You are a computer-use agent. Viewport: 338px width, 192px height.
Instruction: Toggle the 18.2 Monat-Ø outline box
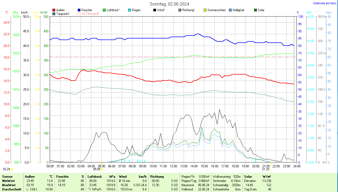tap(79, 14)
